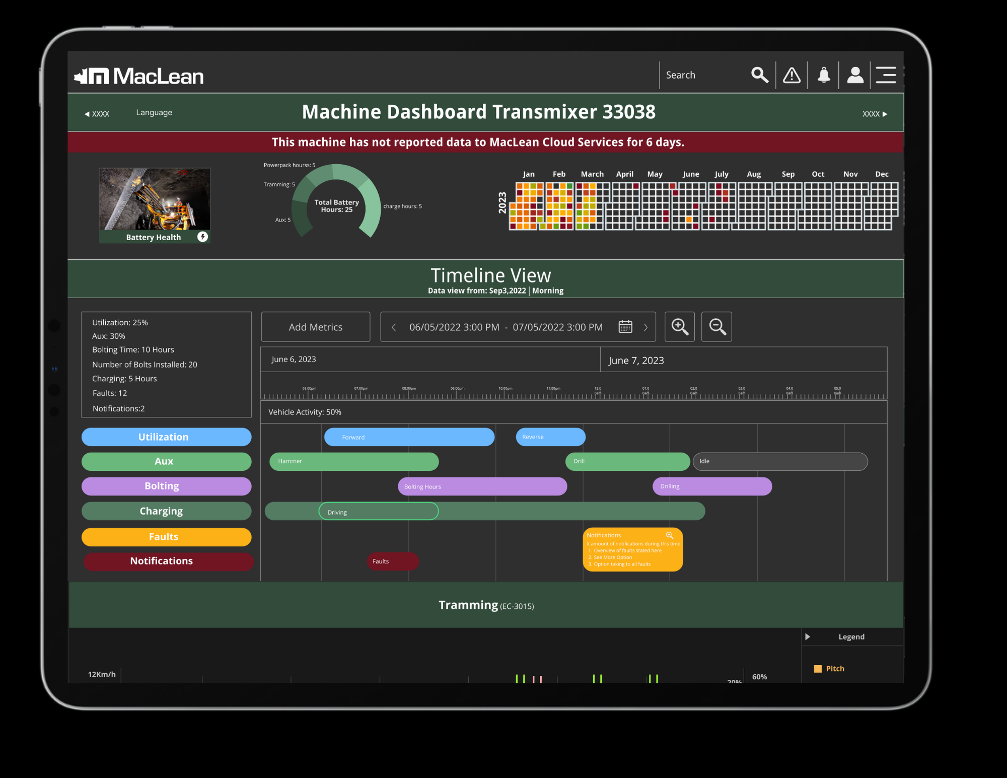The height and width of the screenshot is (778, 1007).
Task: Open the Language menu
Action: (154, 112)
